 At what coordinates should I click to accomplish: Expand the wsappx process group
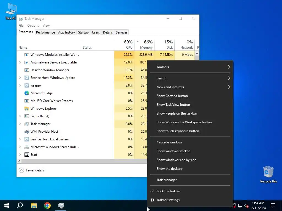click(x=20, y=85)
